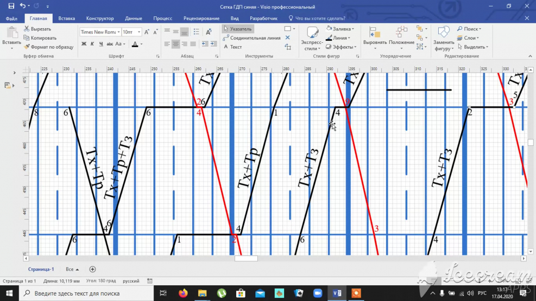Open the Вид tab
Viewport: 536px width, 301px height.
[x=235, y=18]
